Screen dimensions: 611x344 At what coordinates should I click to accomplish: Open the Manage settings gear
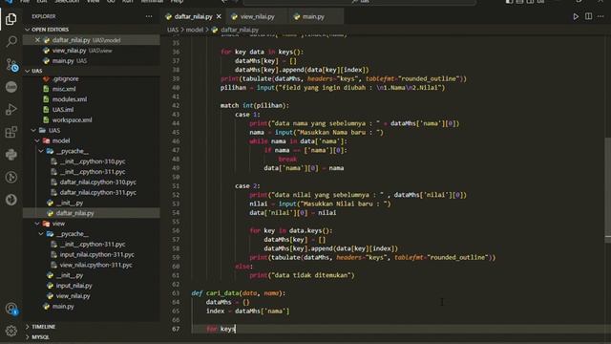11,332
